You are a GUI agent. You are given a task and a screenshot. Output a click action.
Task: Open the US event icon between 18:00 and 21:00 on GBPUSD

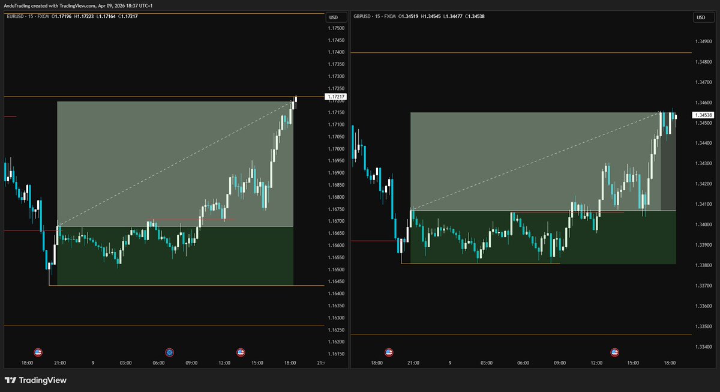tap(388, 352)
